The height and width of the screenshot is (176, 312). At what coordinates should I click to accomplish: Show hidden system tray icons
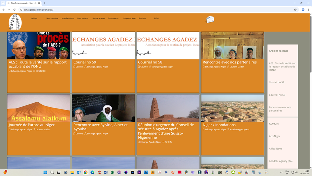281,172
